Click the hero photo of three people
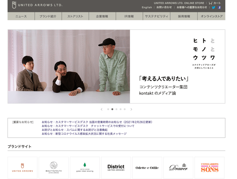Screen dimensions: 237x179 [x=69, y=66]
